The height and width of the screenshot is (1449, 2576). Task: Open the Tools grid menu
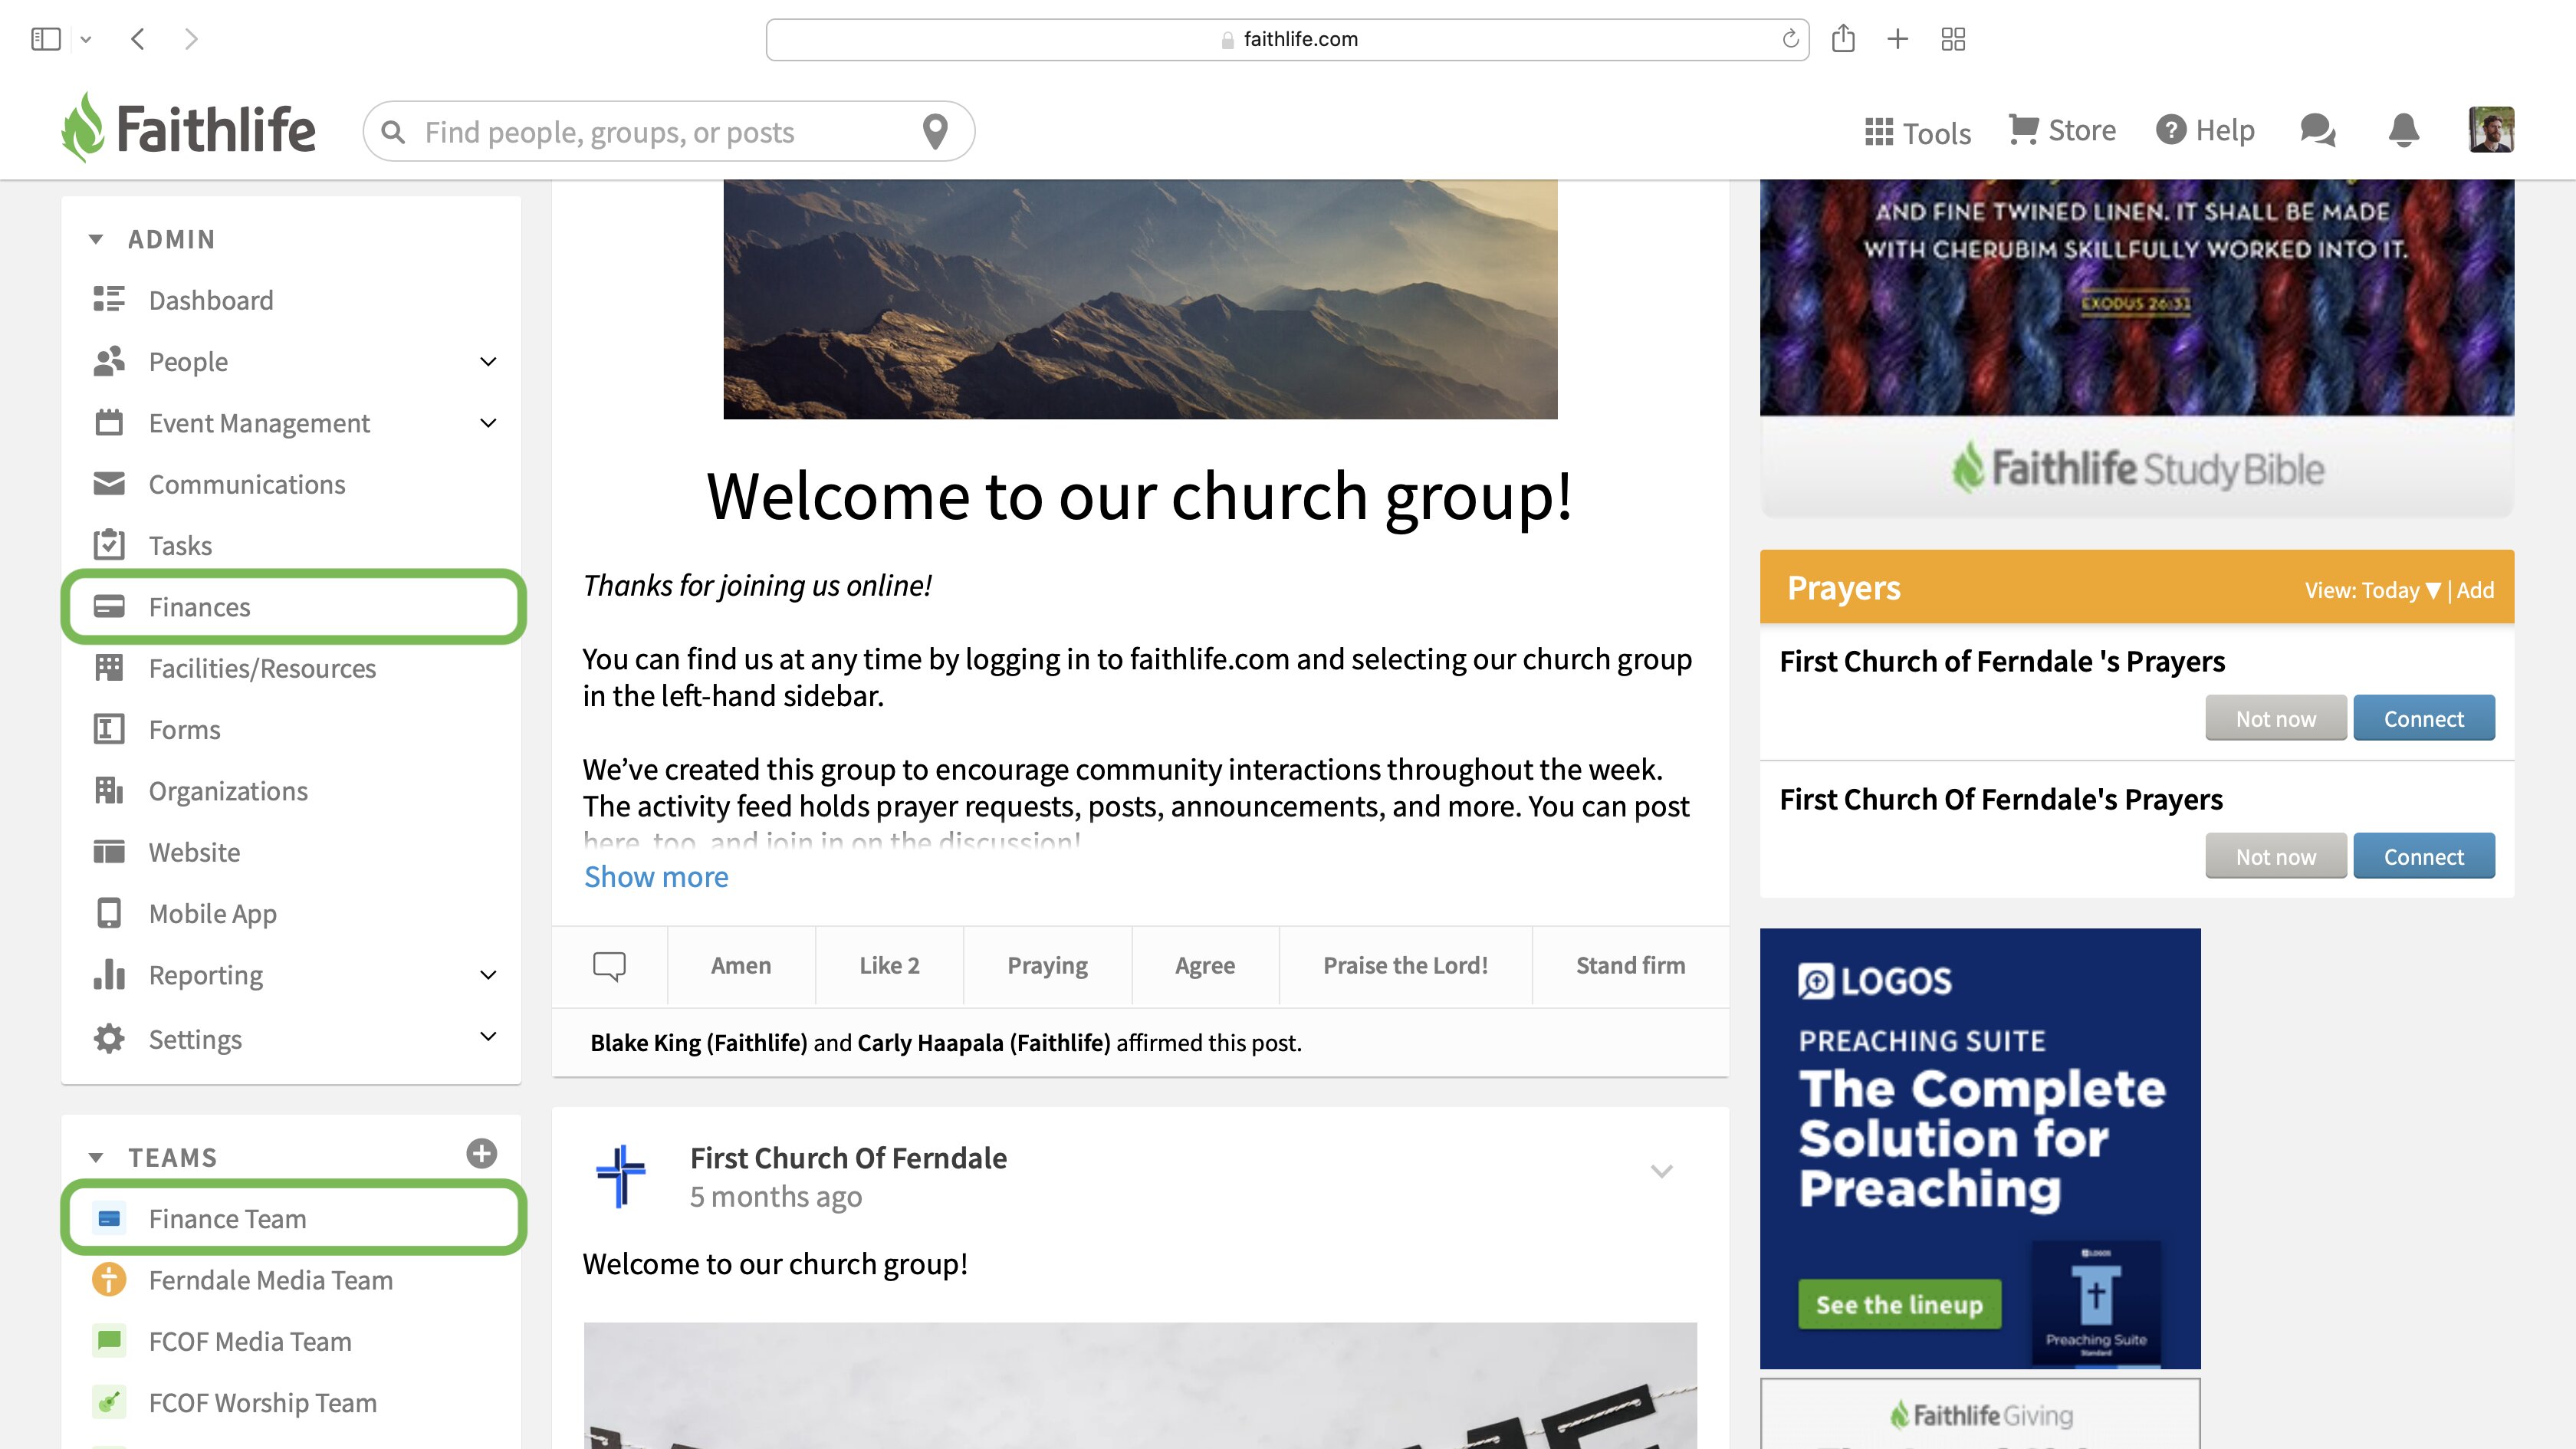tap(1917, 132)
